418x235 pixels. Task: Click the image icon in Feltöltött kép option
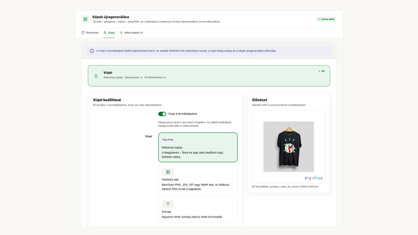pos(168,172)
